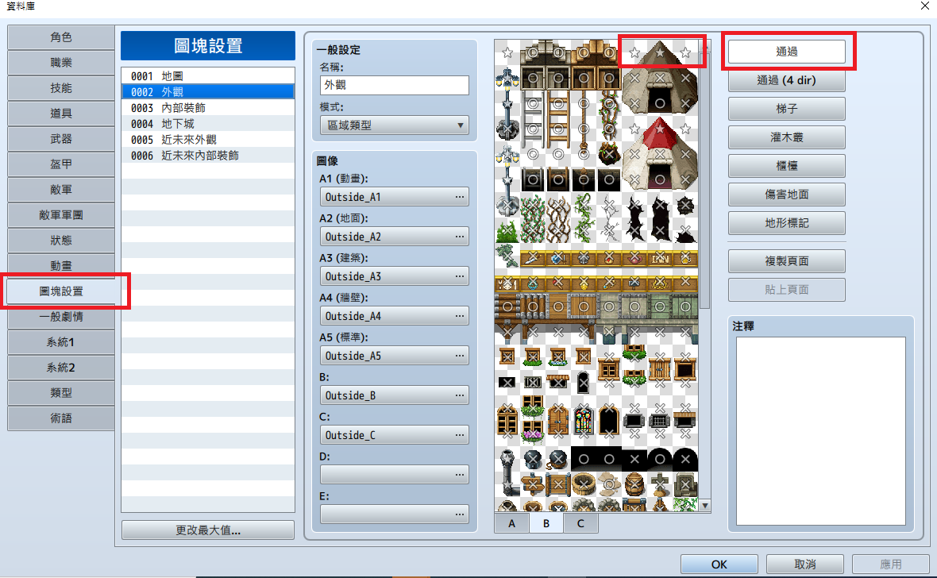
Task: Select the 梯子 ladder mode button
Action: 786,109
